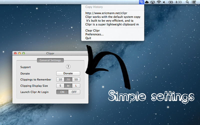Click the 8:33 clock in menu bar

pos(178,2)
